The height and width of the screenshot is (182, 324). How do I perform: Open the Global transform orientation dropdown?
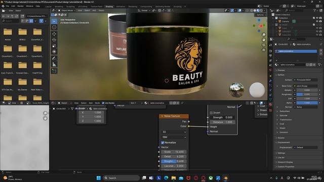[144, 10]
